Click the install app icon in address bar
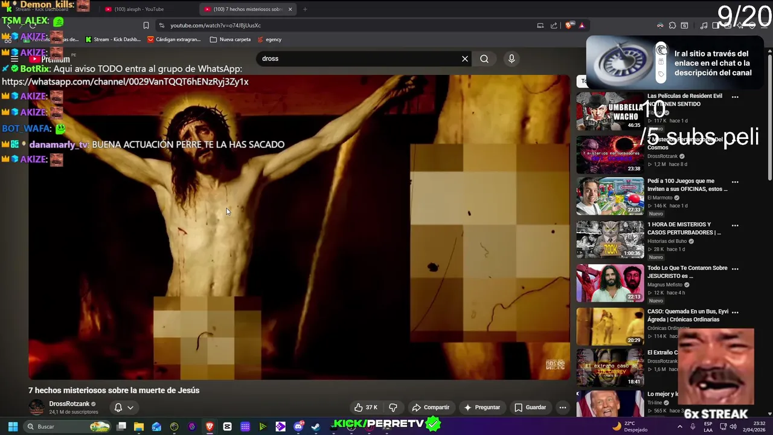Image resolution: width=773 pixels, height=435 pixels. 540,25
